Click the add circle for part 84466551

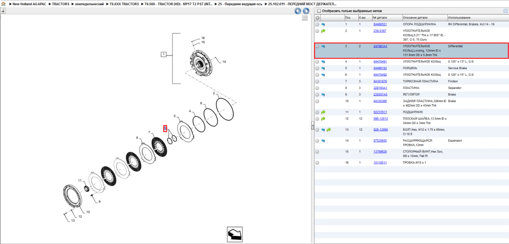[x=317, y=24]
